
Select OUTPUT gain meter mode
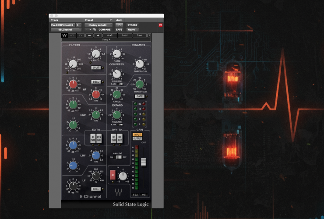click(x=137, y=138)
